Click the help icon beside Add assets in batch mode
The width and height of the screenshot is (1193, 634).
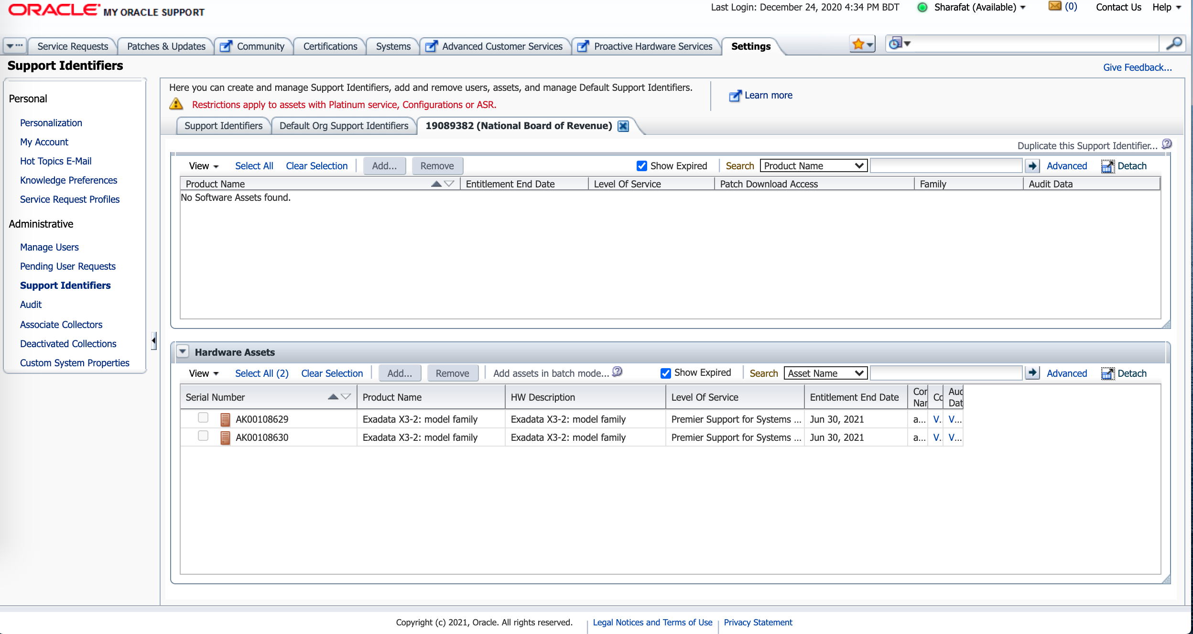(618, 372)
